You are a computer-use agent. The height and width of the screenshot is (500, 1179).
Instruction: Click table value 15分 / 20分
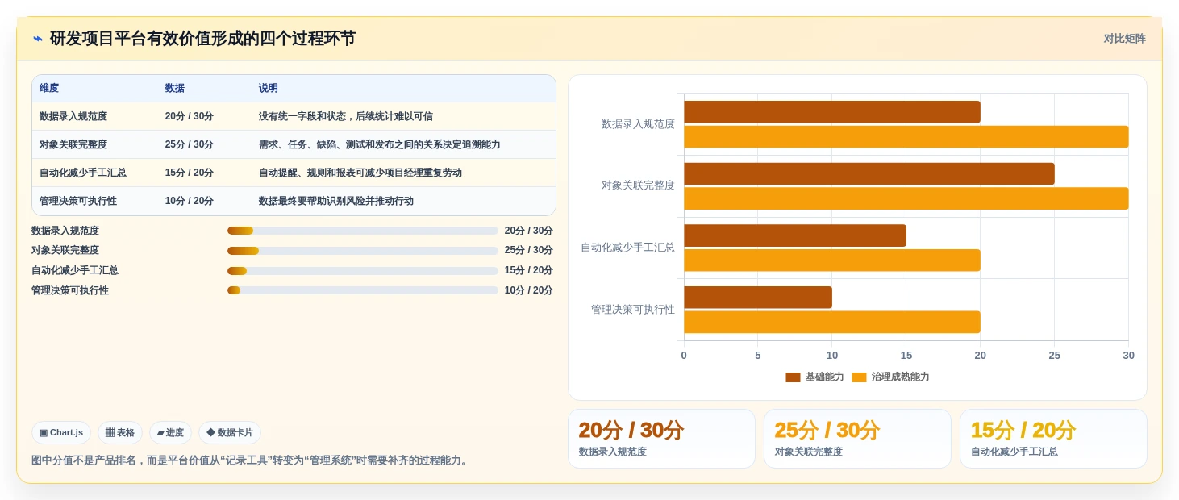pos(190,173)
